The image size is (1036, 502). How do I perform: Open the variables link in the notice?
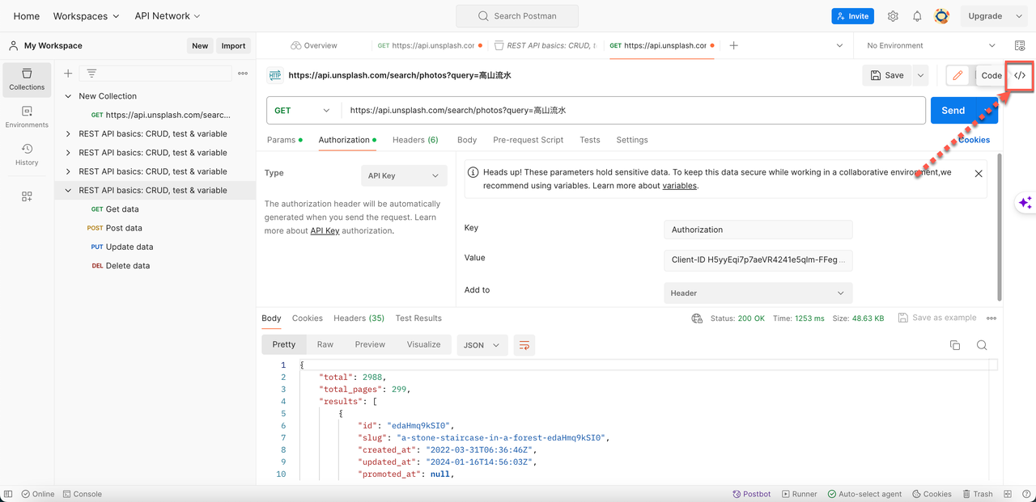point(679,186)
